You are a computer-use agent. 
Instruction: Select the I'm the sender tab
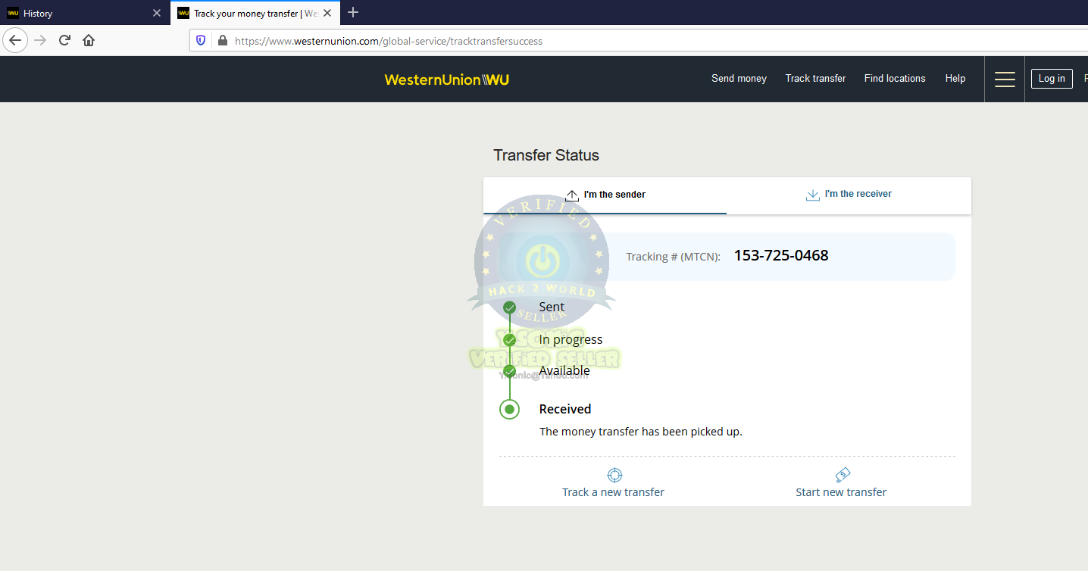pyautogui.click(x=605, y=195)
